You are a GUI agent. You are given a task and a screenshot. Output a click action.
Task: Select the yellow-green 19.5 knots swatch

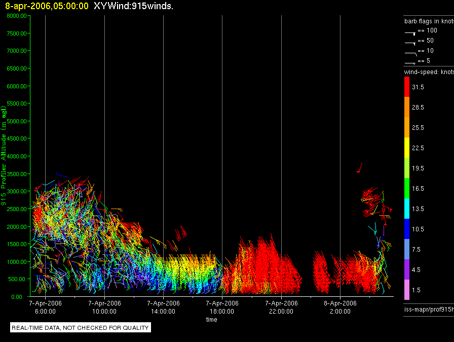coord(407,168)
